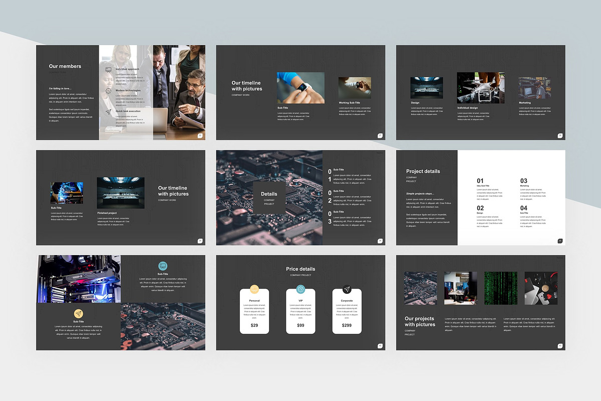Viewport: 601px width, 401px height.
Task: Click step number "03" in Project details slide
Action: tap(524, 181)
